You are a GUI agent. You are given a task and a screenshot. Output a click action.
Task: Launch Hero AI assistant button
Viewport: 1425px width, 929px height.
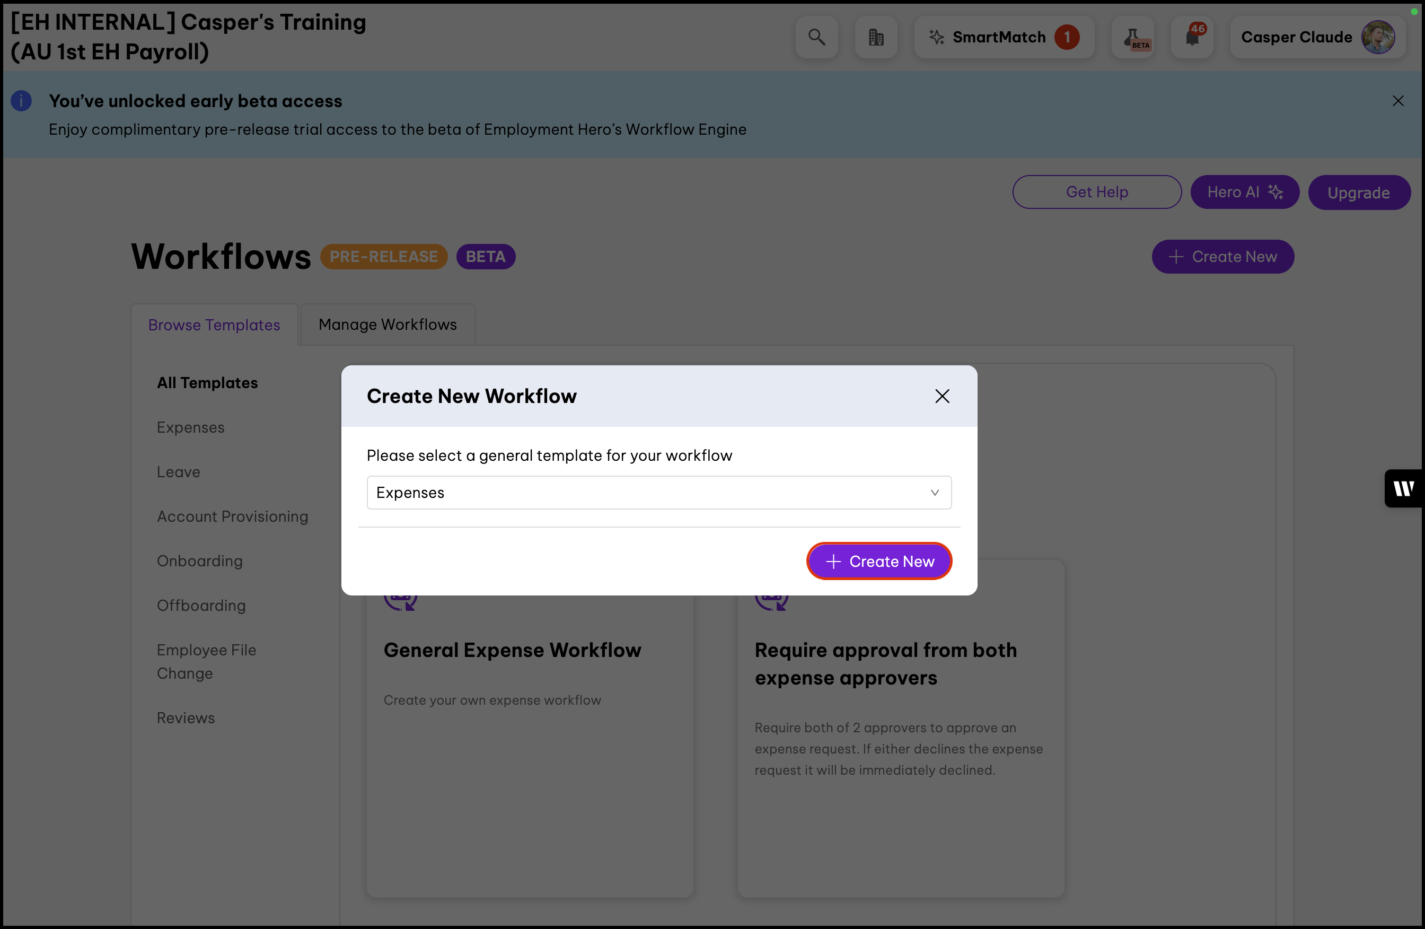1244,191
